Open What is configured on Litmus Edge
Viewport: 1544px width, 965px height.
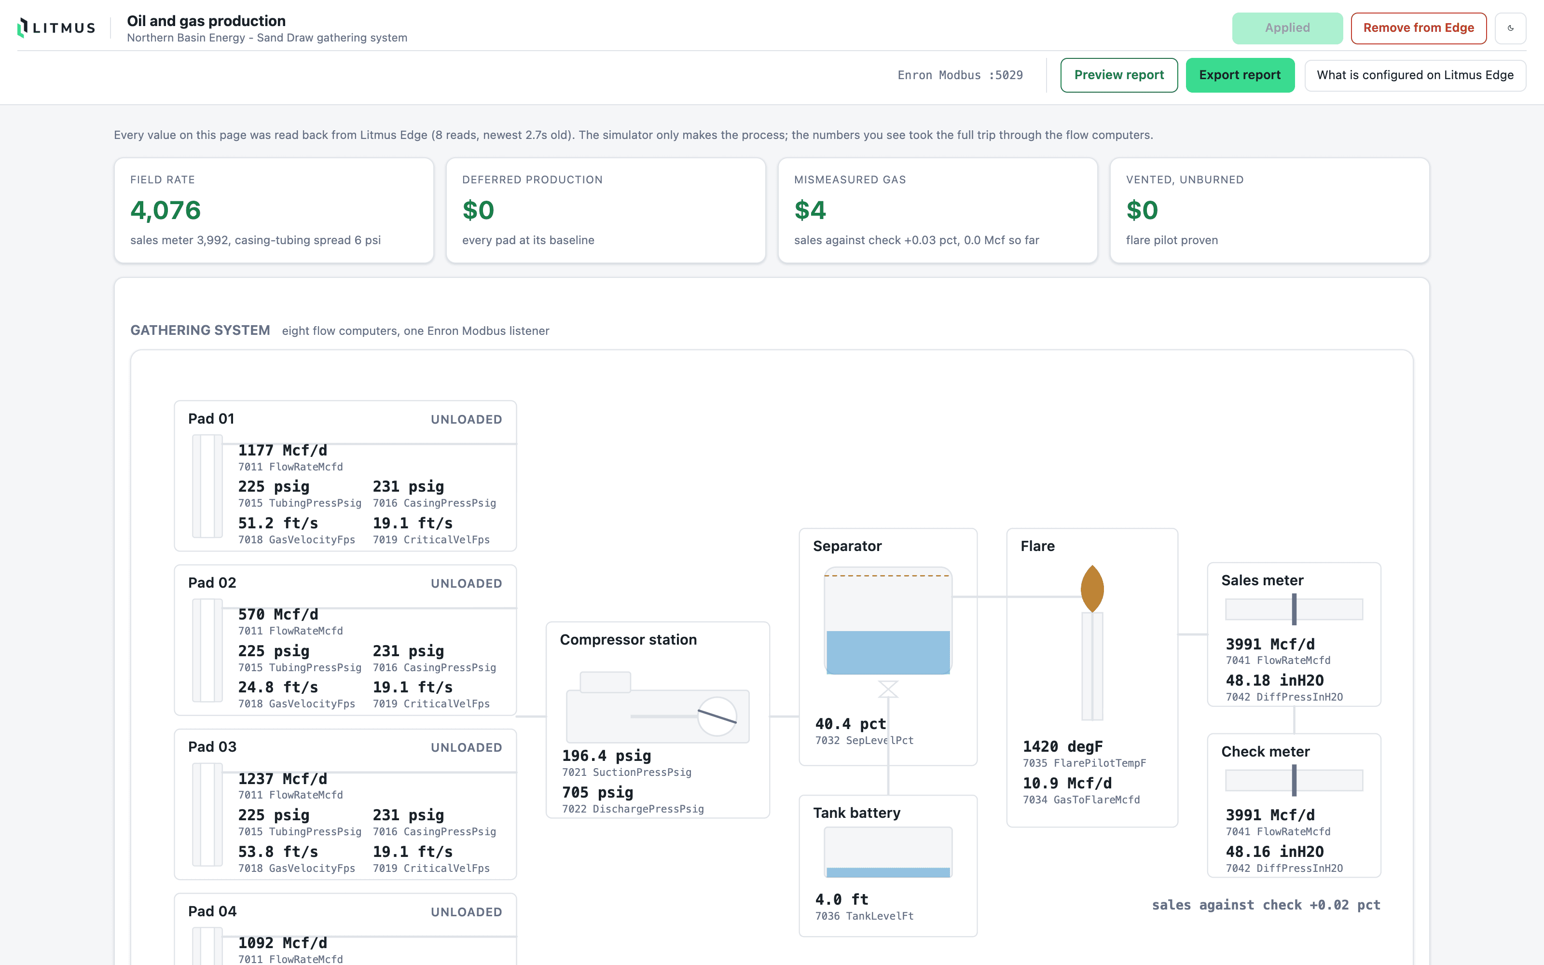tap(1415, 75)
